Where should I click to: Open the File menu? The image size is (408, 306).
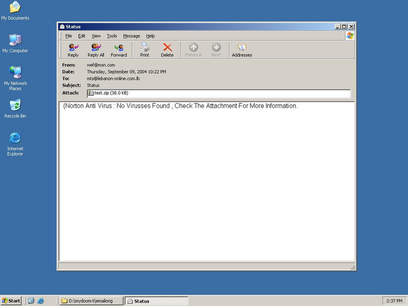tap(68, 36)
